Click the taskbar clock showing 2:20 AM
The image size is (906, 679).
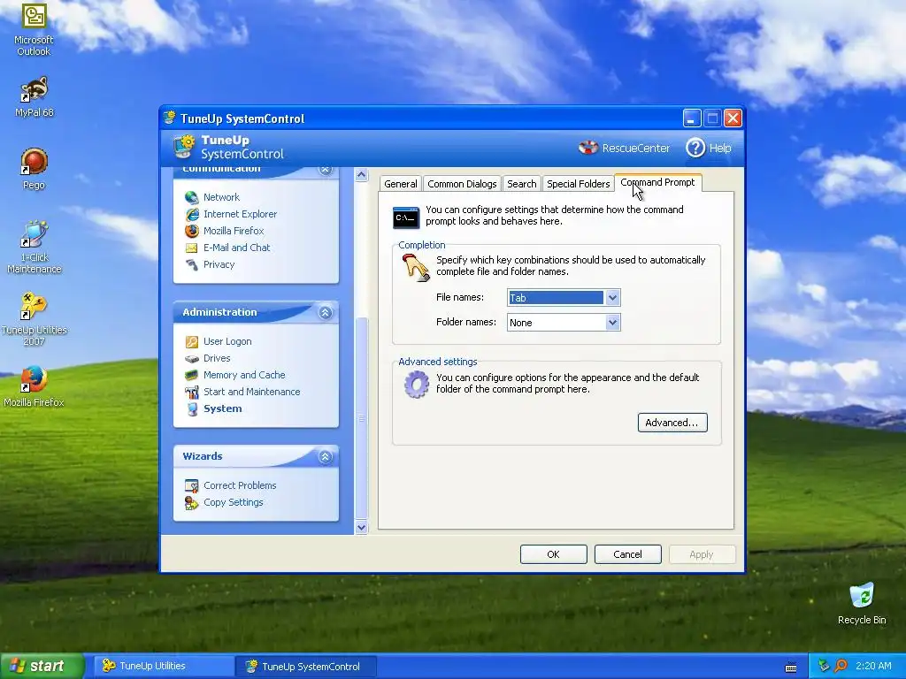873,667
